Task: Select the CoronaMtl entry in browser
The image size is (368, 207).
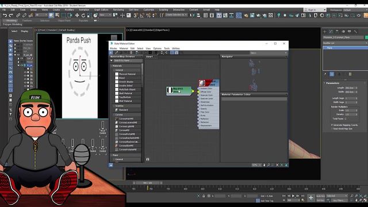Action: [x=124, y=131]
